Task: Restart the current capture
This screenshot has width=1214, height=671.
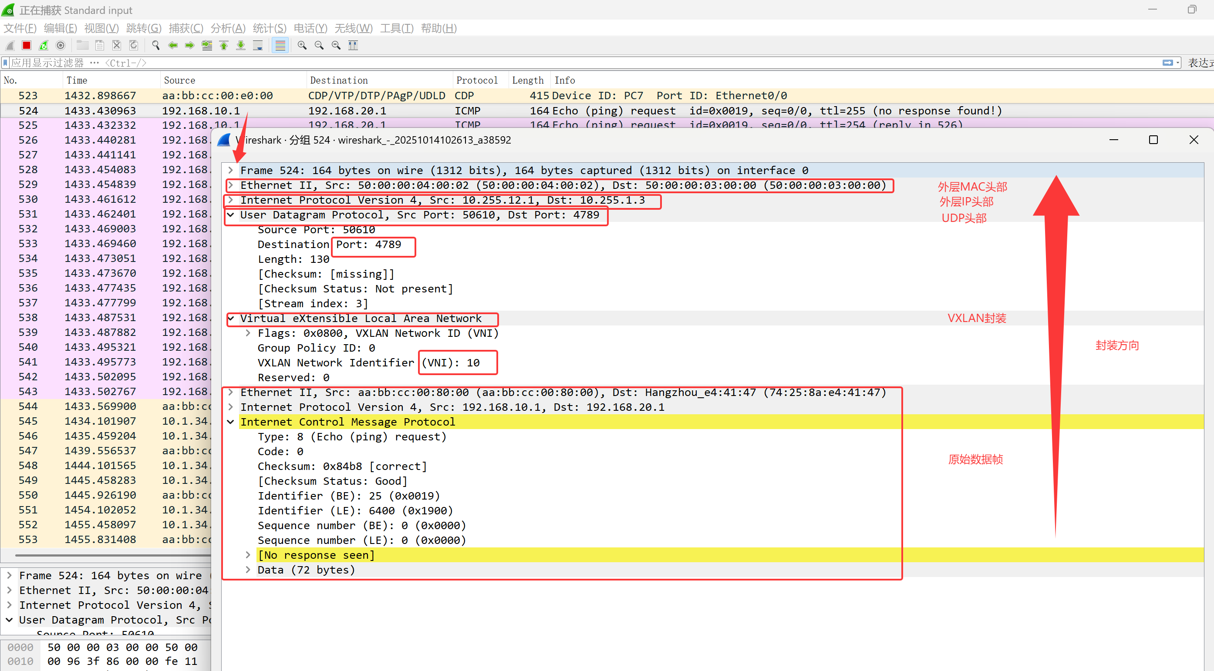Action: pyautogui.click(x=44, y=45)
